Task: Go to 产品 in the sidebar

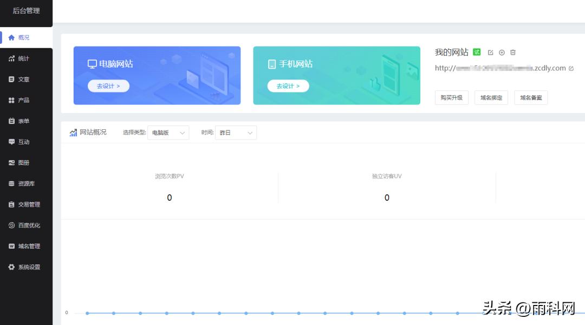Action: (x=24, y=101)
